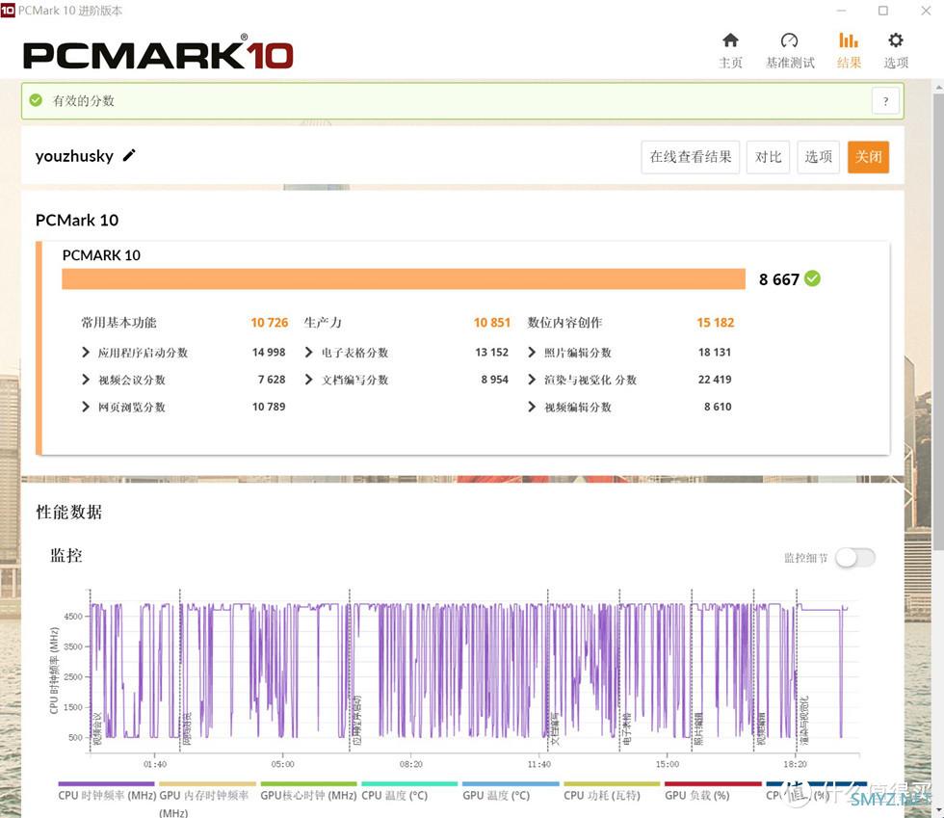Select CPU 温度 teal legend swatch
The image size is (944, 818).
(x=409, y=783)
